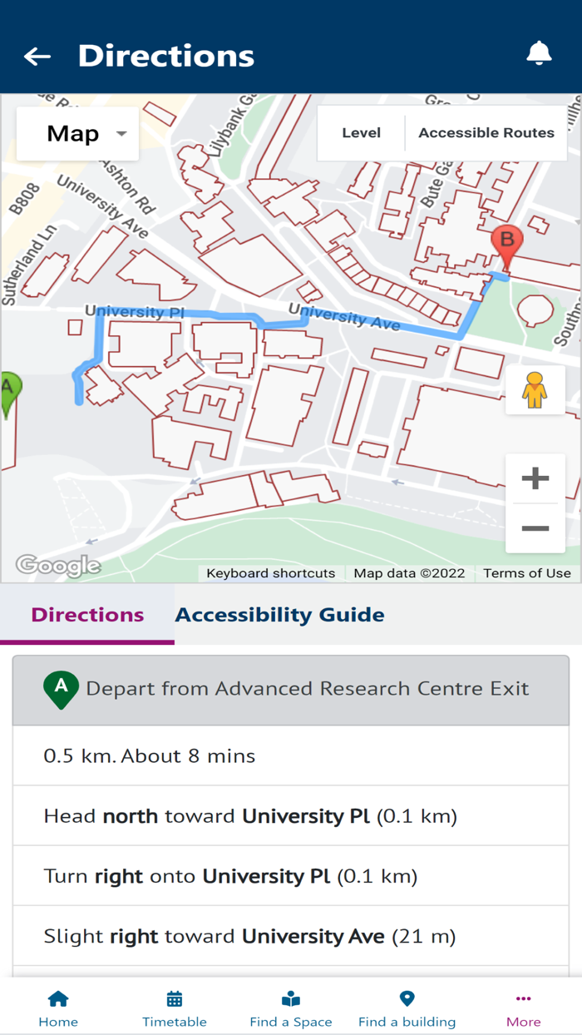Tap the Google logo on the map
The width and height of the screenshot is (582, 1035).
[x=57, y=564]
